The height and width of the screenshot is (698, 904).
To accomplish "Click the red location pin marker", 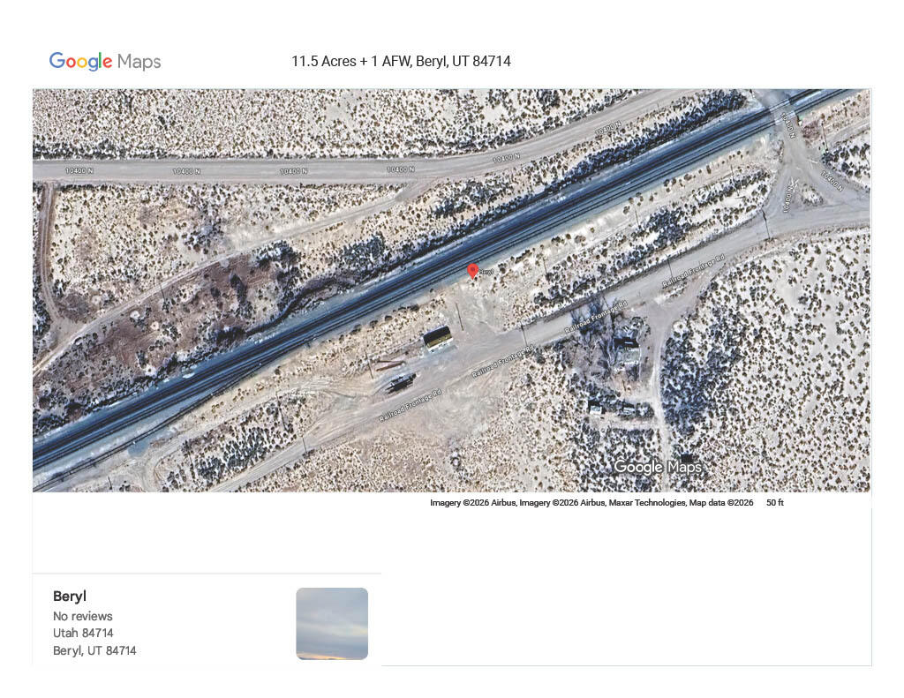I will (x=473, y=272).
